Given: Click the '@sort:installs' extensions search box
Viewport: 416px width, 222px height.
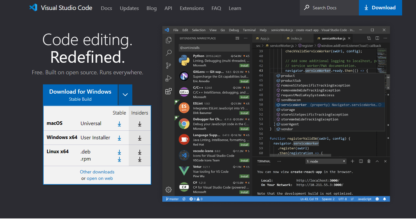Looking at the screenshot, I should 215,48.
